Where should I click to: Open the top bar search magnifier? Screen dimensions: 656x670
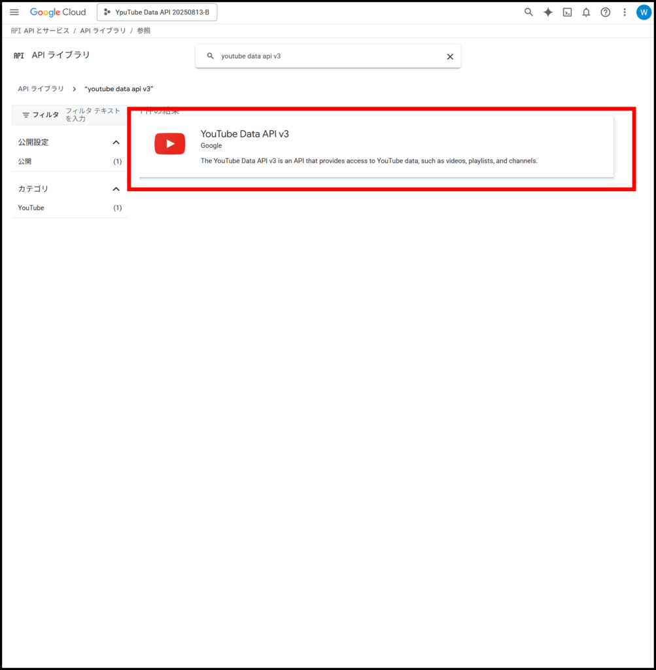pyautogui.click(x=528, y=12)
